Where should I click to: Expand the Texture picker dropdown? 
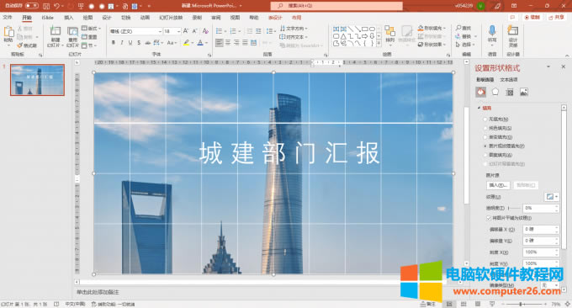[x=552, y=197]
